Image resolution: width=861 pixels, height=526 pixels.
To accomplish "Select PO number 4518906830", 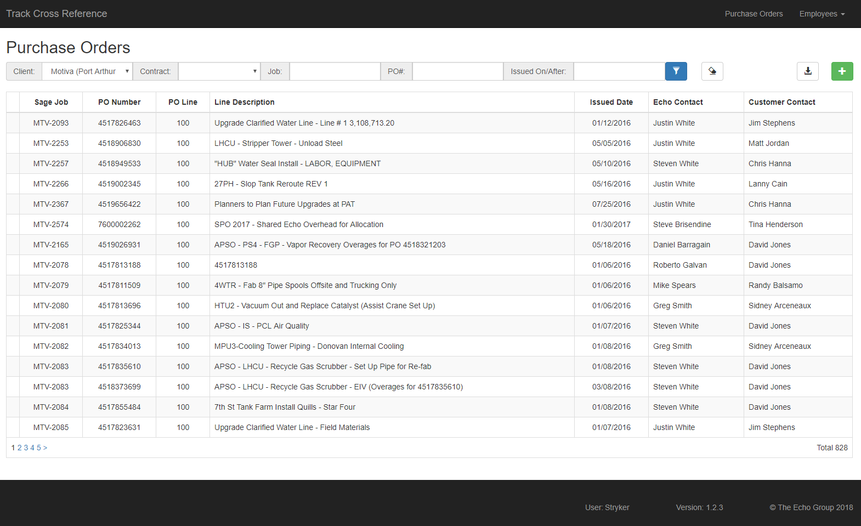I will (x=119, y=143).
